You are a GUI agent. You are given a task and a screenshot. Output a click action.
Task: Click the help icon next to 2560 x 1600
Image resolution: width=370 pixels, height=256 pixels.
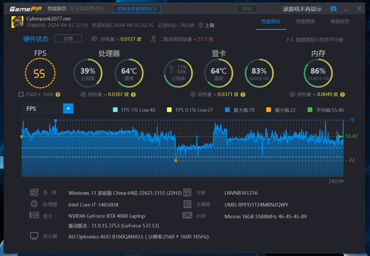click(x=58, y=94)
